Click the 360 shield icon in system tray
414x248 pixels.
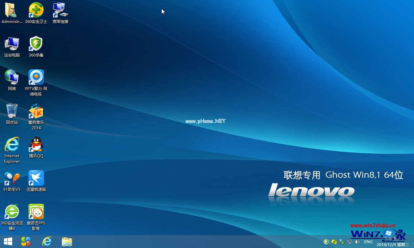tap(326, 242)
